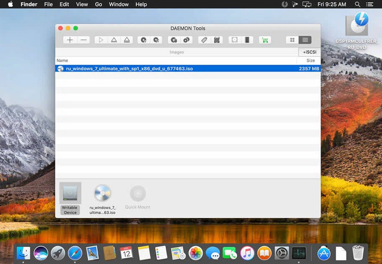The width and height of the screenshot is (382, 264).
Task: Select the GSP1RMCULFRER_RU_DVD desktop volume
Action: pos(356,31)
